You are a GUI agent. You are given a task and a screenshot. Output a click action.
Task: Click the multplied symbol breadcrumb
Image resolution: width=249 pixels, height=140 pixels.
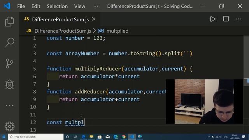pyautogui.click(x=117, y=31)
